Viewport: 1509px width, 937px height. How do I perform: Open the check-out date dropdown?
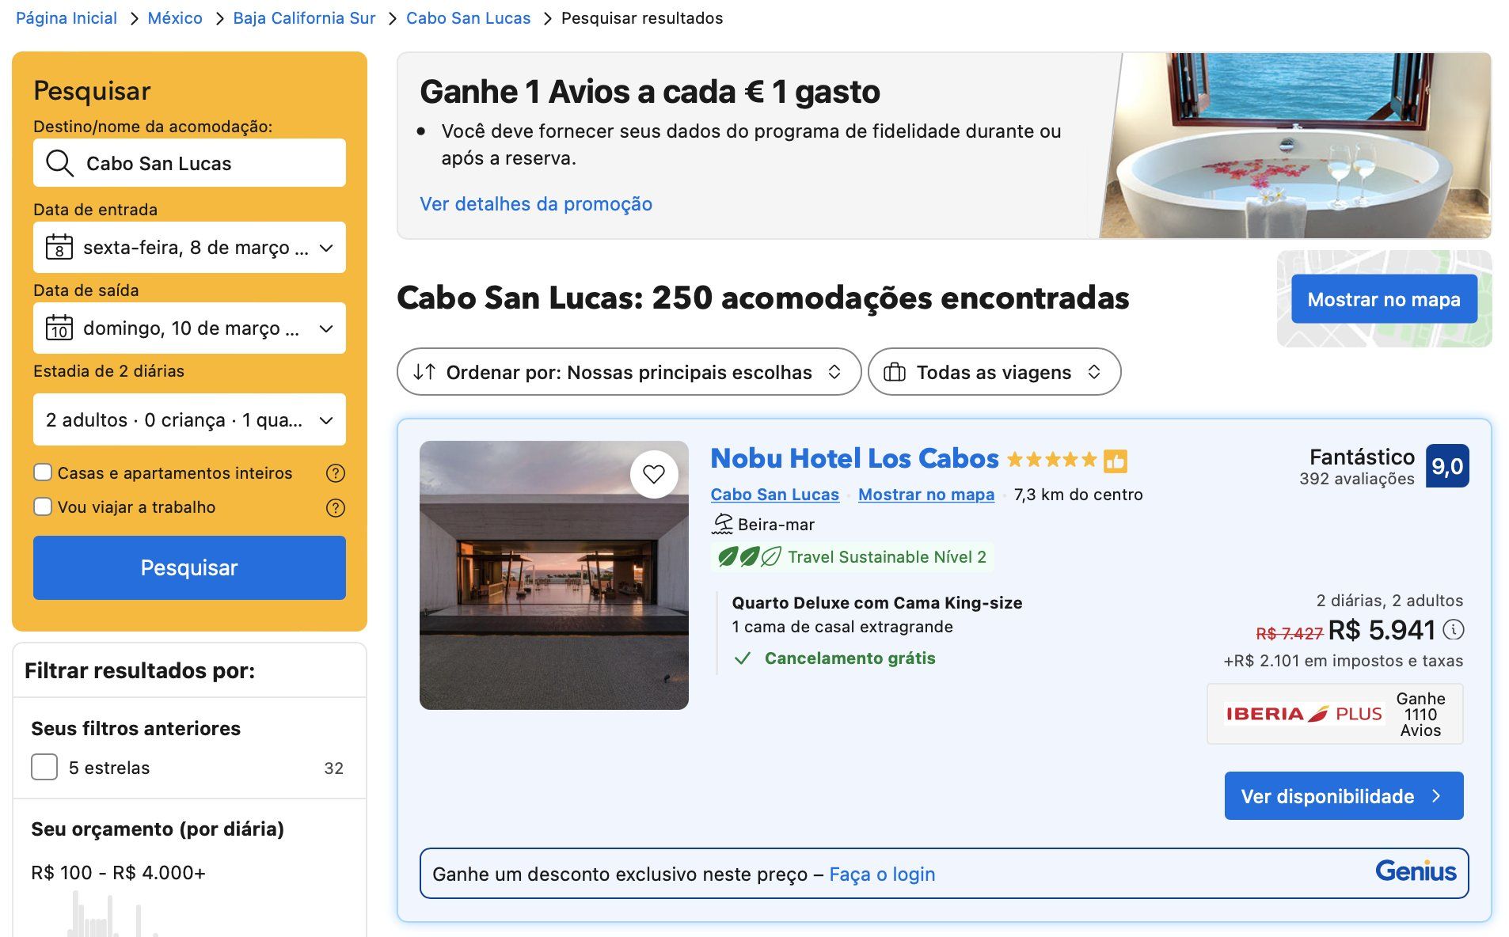click(x=189, y=328)
